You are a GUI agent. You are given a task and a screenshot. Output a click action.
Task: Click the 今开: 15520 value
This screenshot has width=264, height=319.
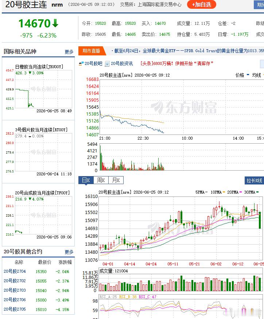[x=100, y=24]
